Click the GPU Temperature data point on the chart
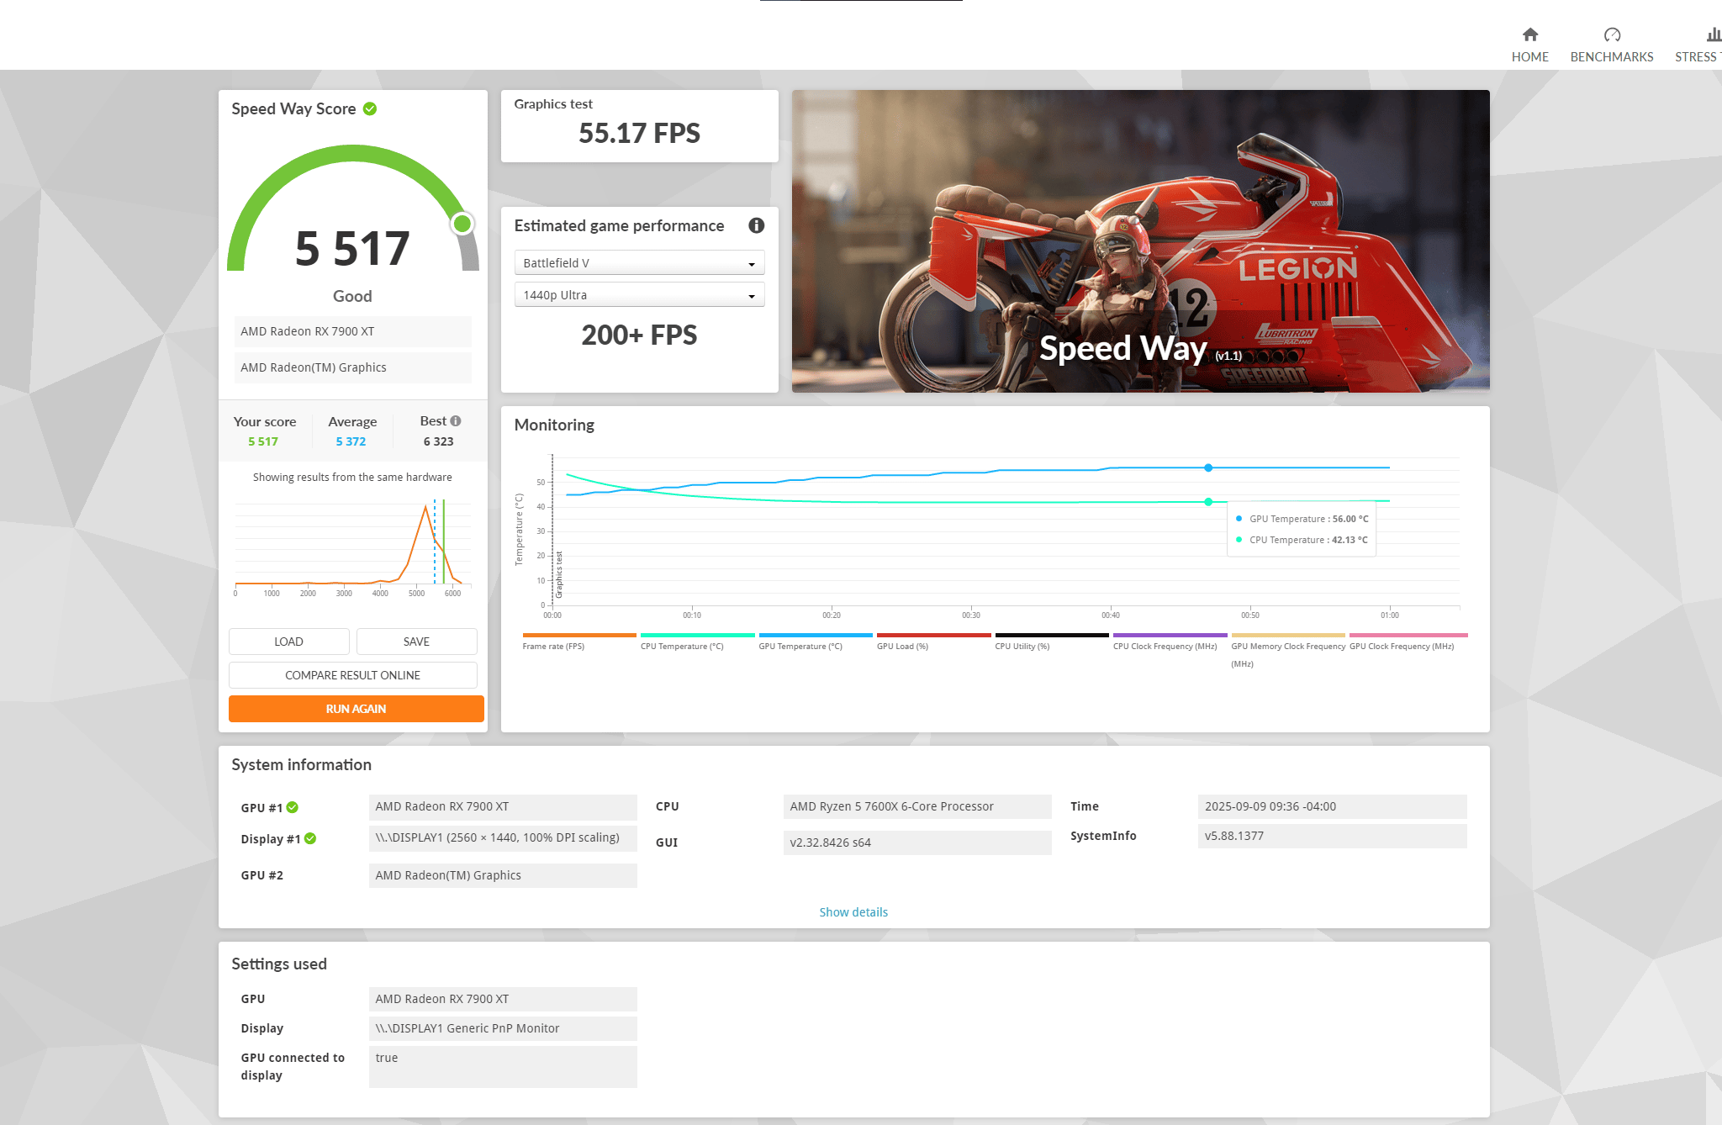This screenshot has height=1125, width=1722. point(1208,467)
